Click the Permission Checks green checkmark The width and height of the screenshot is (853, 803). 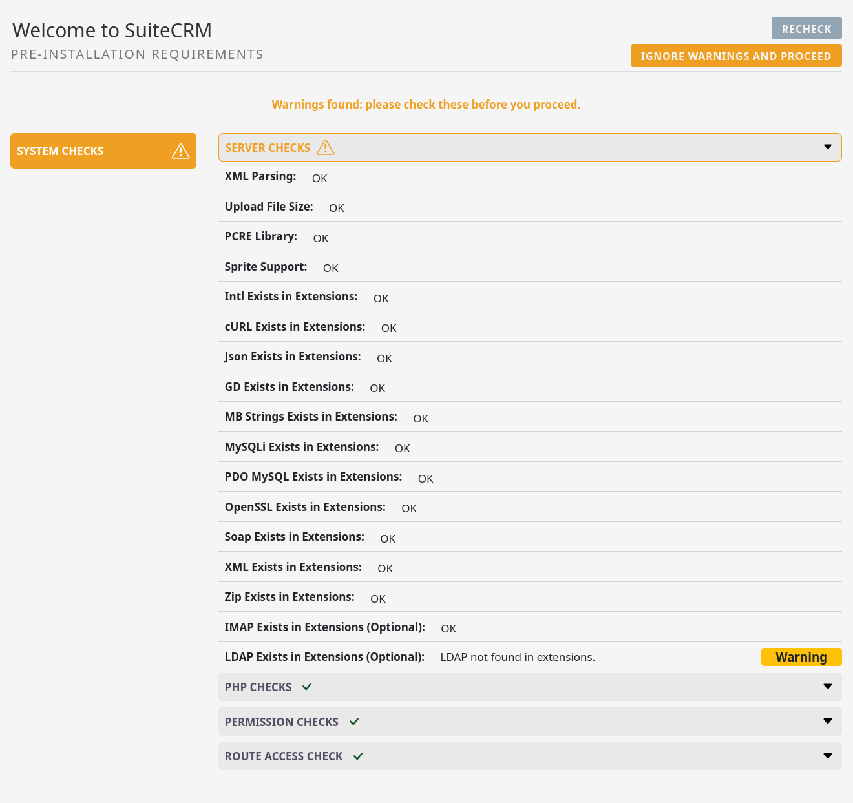(x=354, y=722)
